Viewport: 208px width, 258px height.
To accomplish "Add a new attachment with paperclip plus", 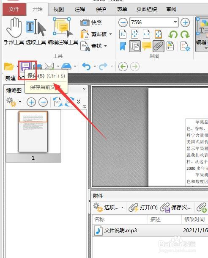I will coord(202,208).
